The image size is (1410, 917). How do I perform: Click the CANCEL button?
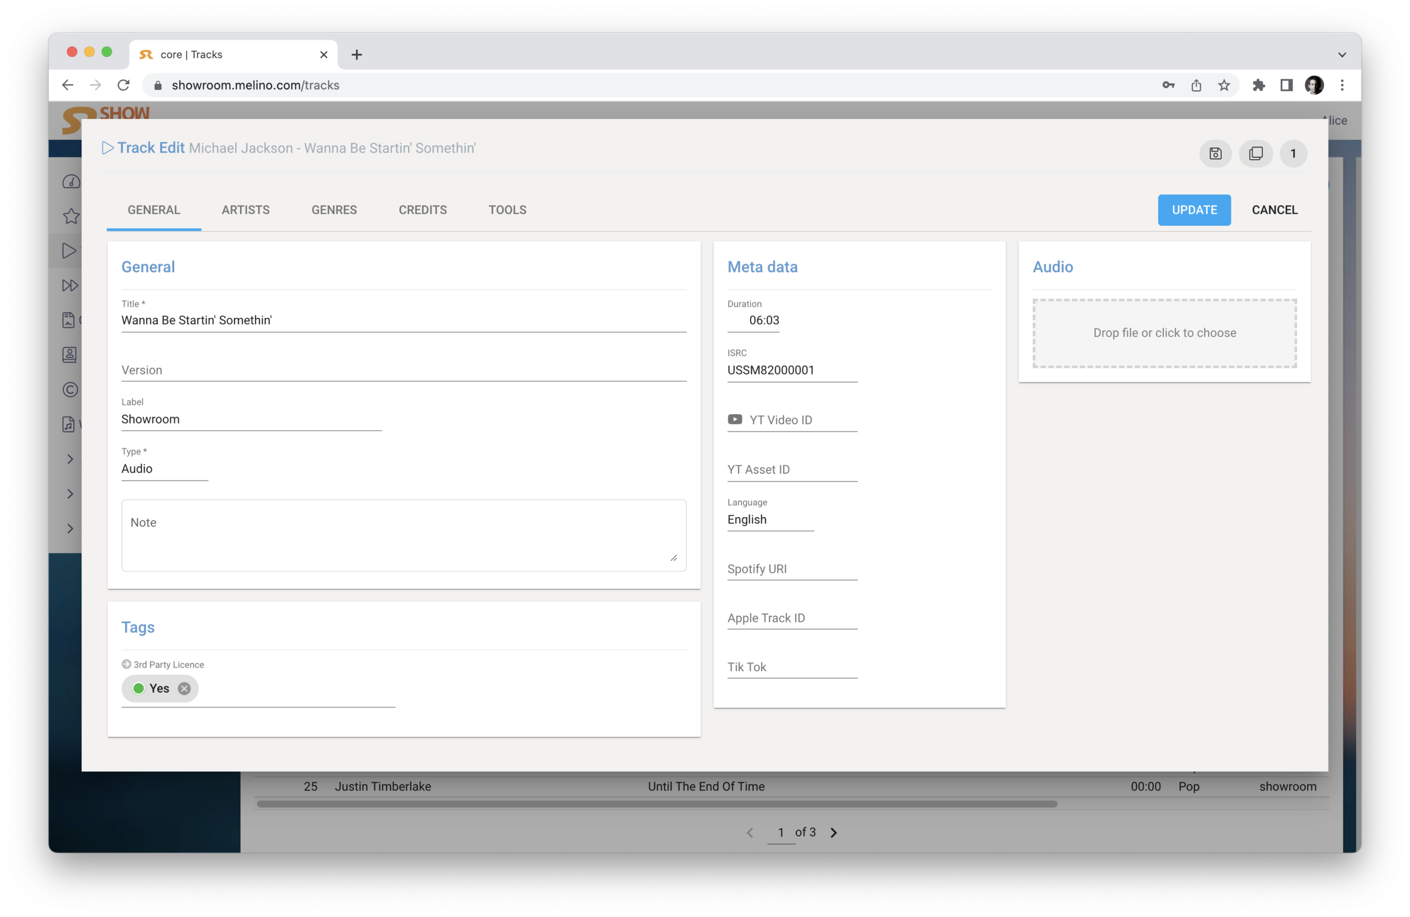[x=1274, y=210]
